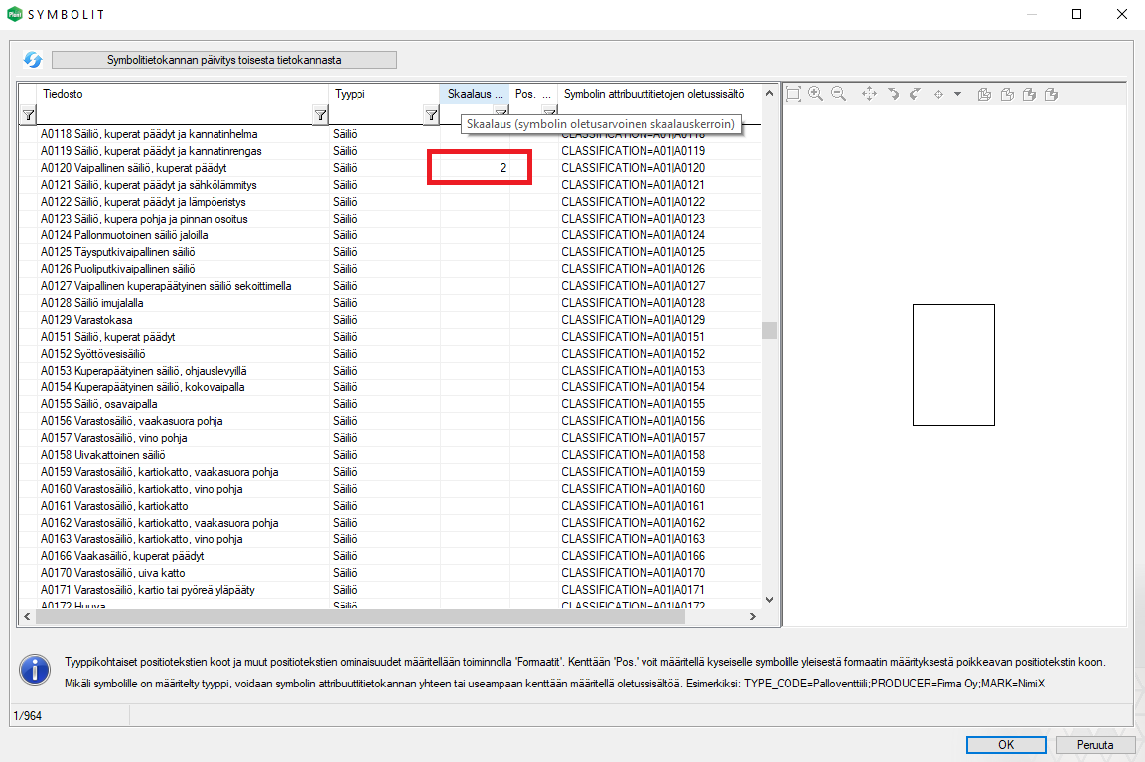
Task: Open the Tiedosto column filter
Action: [x=320, y=115]
